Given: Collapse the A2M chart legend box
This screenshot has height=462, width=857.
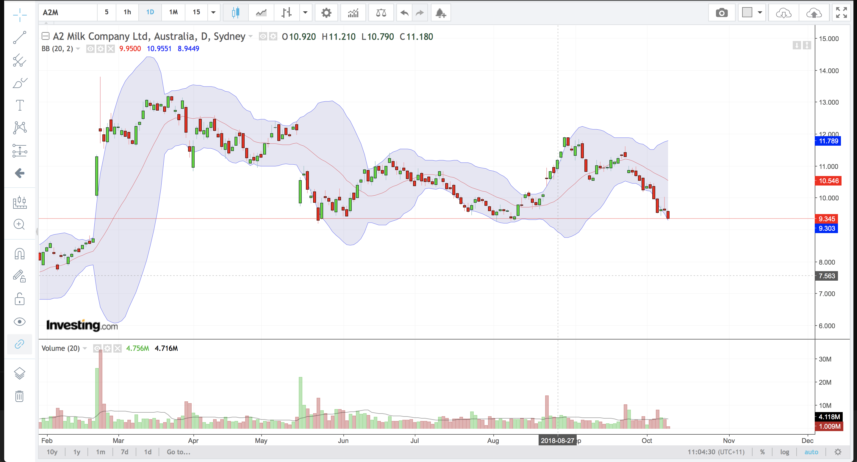Looking at the screenshot, I should click(46, 36).
